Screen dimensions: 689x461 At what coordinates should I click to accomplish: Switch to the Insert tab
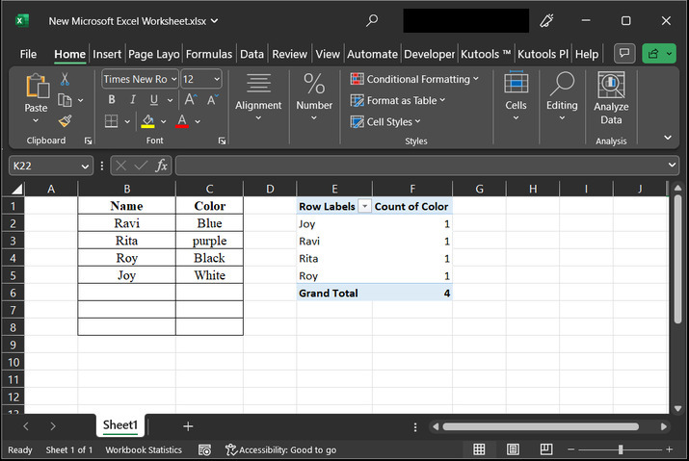coord(107,54)
